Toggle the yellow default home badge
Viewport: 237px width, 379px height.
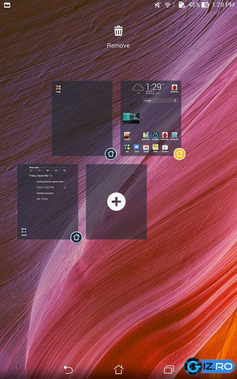pos(180,154)
